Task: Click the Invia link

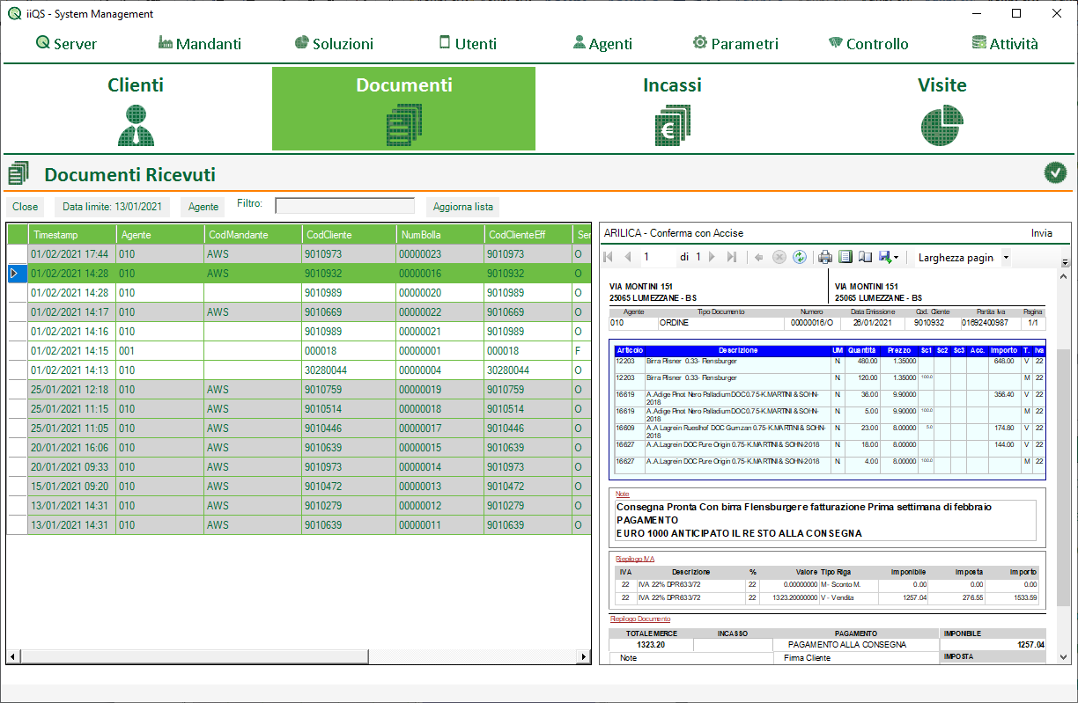Action: 1041,233
